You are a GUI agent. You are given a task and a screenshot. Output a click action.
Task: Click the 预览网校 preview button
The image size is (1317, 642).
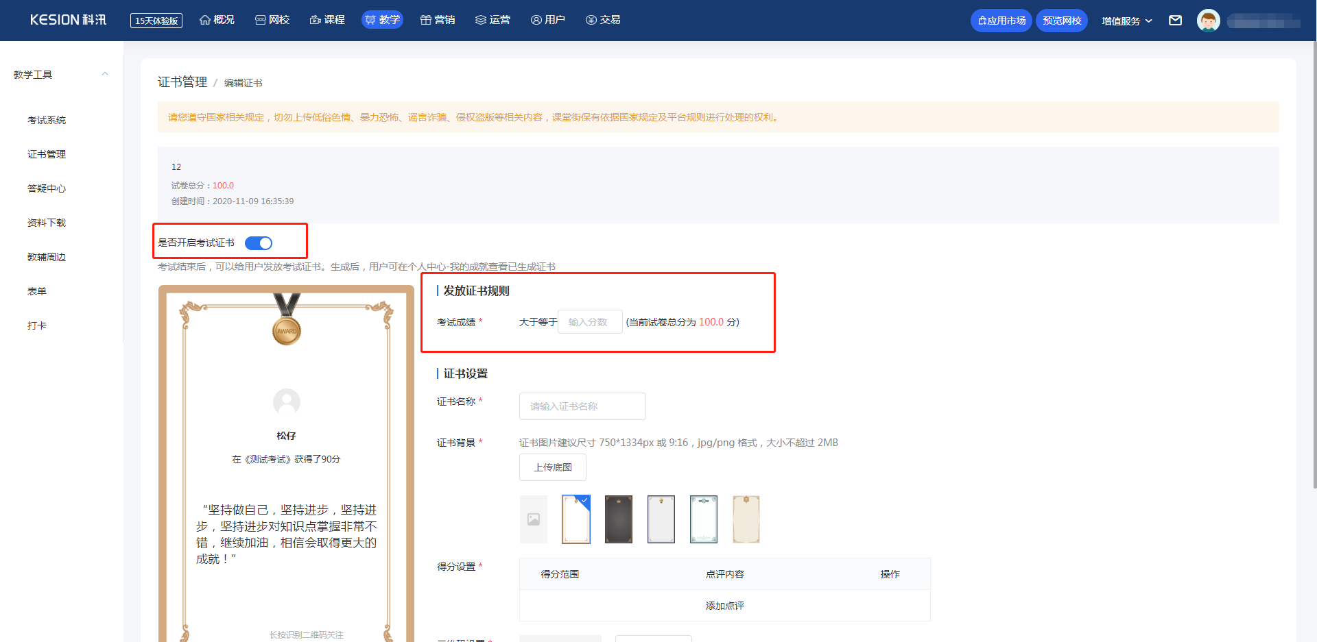(1061, 21)
